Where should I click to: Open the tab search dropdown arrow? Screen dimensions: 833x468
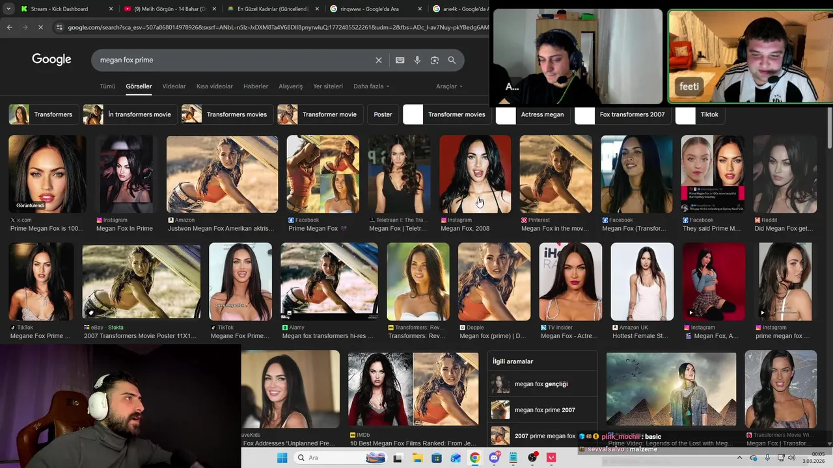(x=8, y=9)
